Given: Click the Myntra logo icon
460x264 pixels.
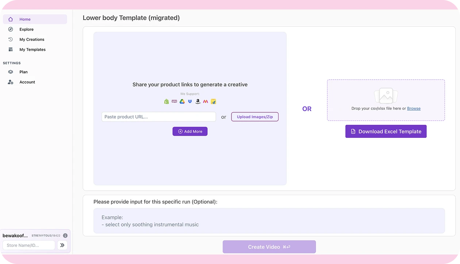Looking at the screenshot, I should click(x=206, y=102).
